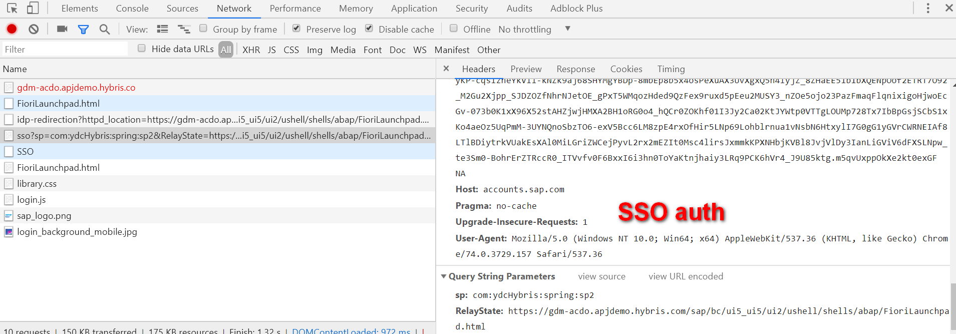The width and height of the screenshot is (956, 334).
Task: Open the Adblock Plus tab
Action: pyautogui.click(x=576, y=9)
